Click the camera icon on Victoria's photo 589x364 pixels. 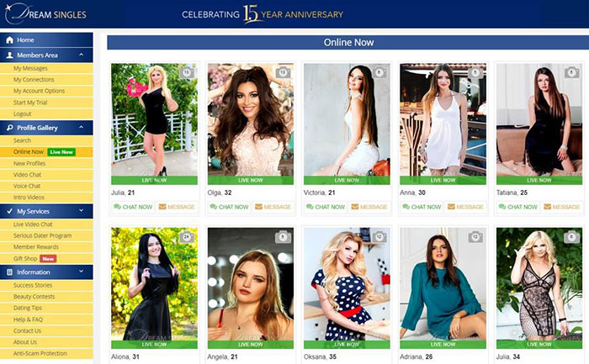[379, 72]
